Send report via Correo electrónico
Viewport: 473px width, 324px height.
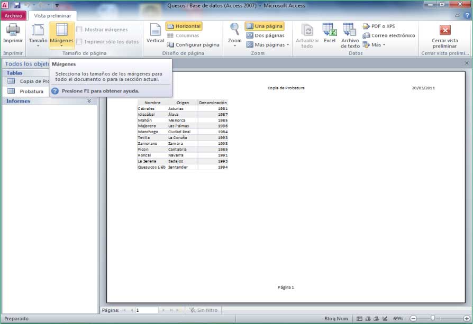[x=389, y=35]
